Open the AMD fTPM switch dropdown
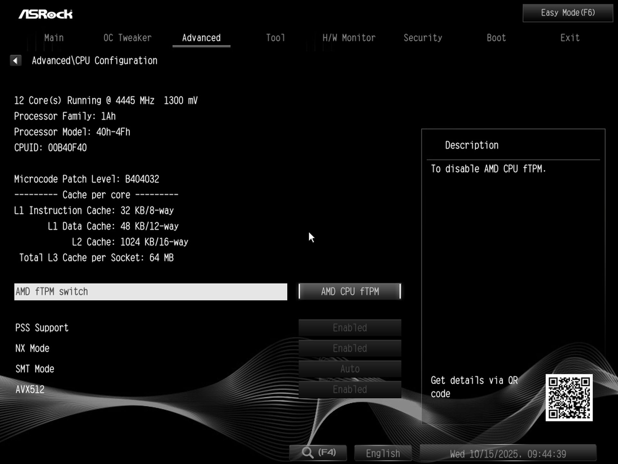Viewport: 618px width, 464px height. click(x=350, y=292)
